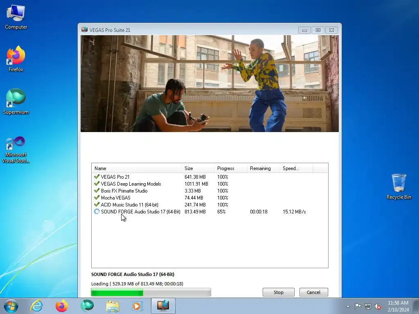Click the VEGAS Pro Suite 21 title icon
Screen dimensions: 419x314
point(84,29)
